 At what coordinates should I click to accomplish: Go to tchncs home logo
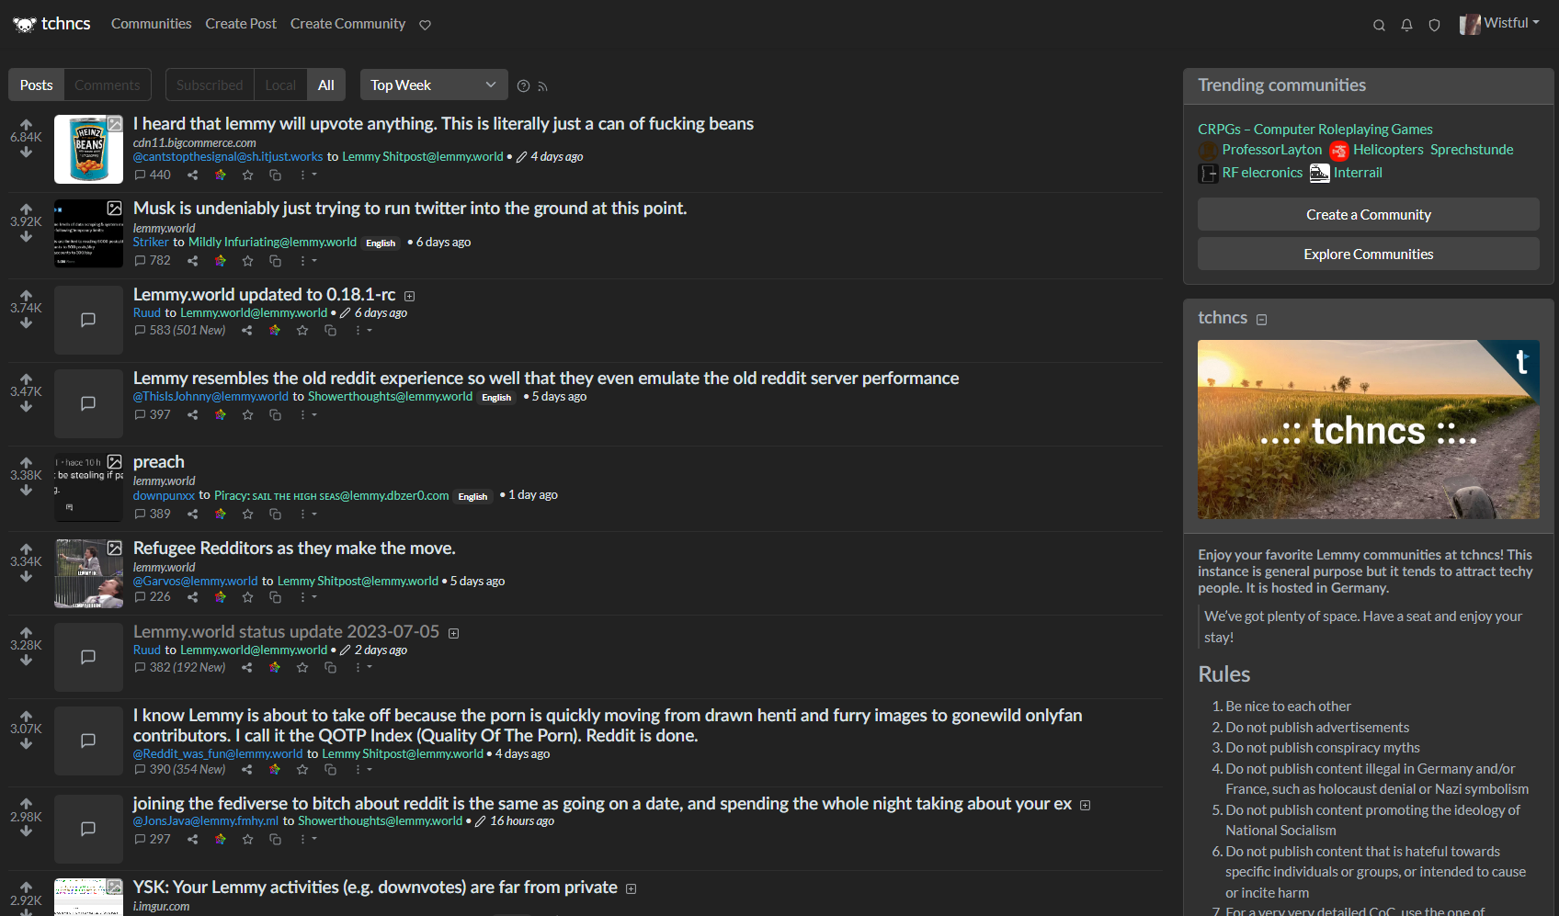51,24
